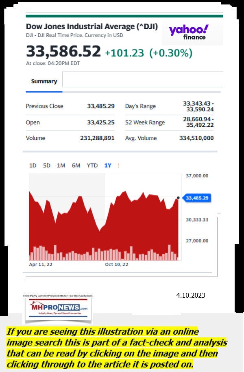Click the blue 33,485.29 price marker

click(x=197, y=198)
